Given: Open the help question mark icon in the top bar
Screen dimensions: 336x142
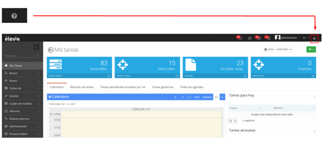Looking at the screenshot, I should coord(314,38).
